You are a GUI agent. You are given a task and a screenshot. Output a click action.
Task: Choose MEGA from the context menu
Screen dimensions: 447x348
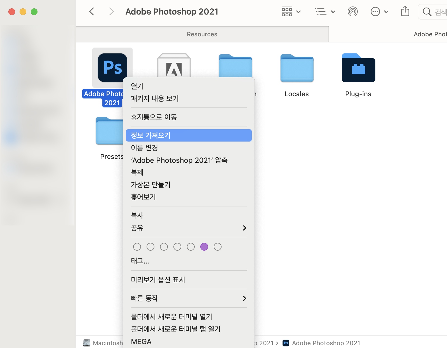[189, 341]
